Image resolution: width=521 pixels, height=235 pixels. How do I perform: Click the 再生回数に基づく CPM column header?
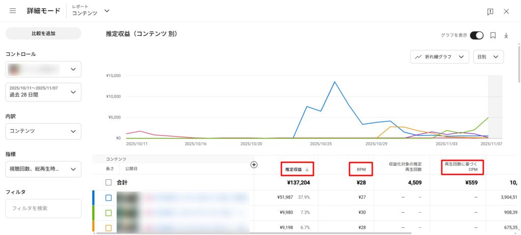click(x=461, y=167)
